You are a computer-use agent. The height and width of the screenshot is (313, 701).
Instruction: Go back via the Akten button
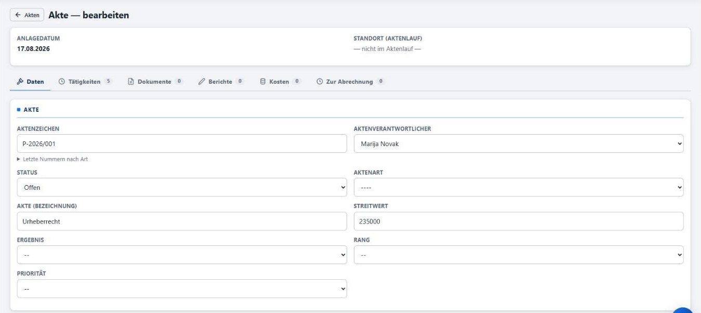point(27,15)
